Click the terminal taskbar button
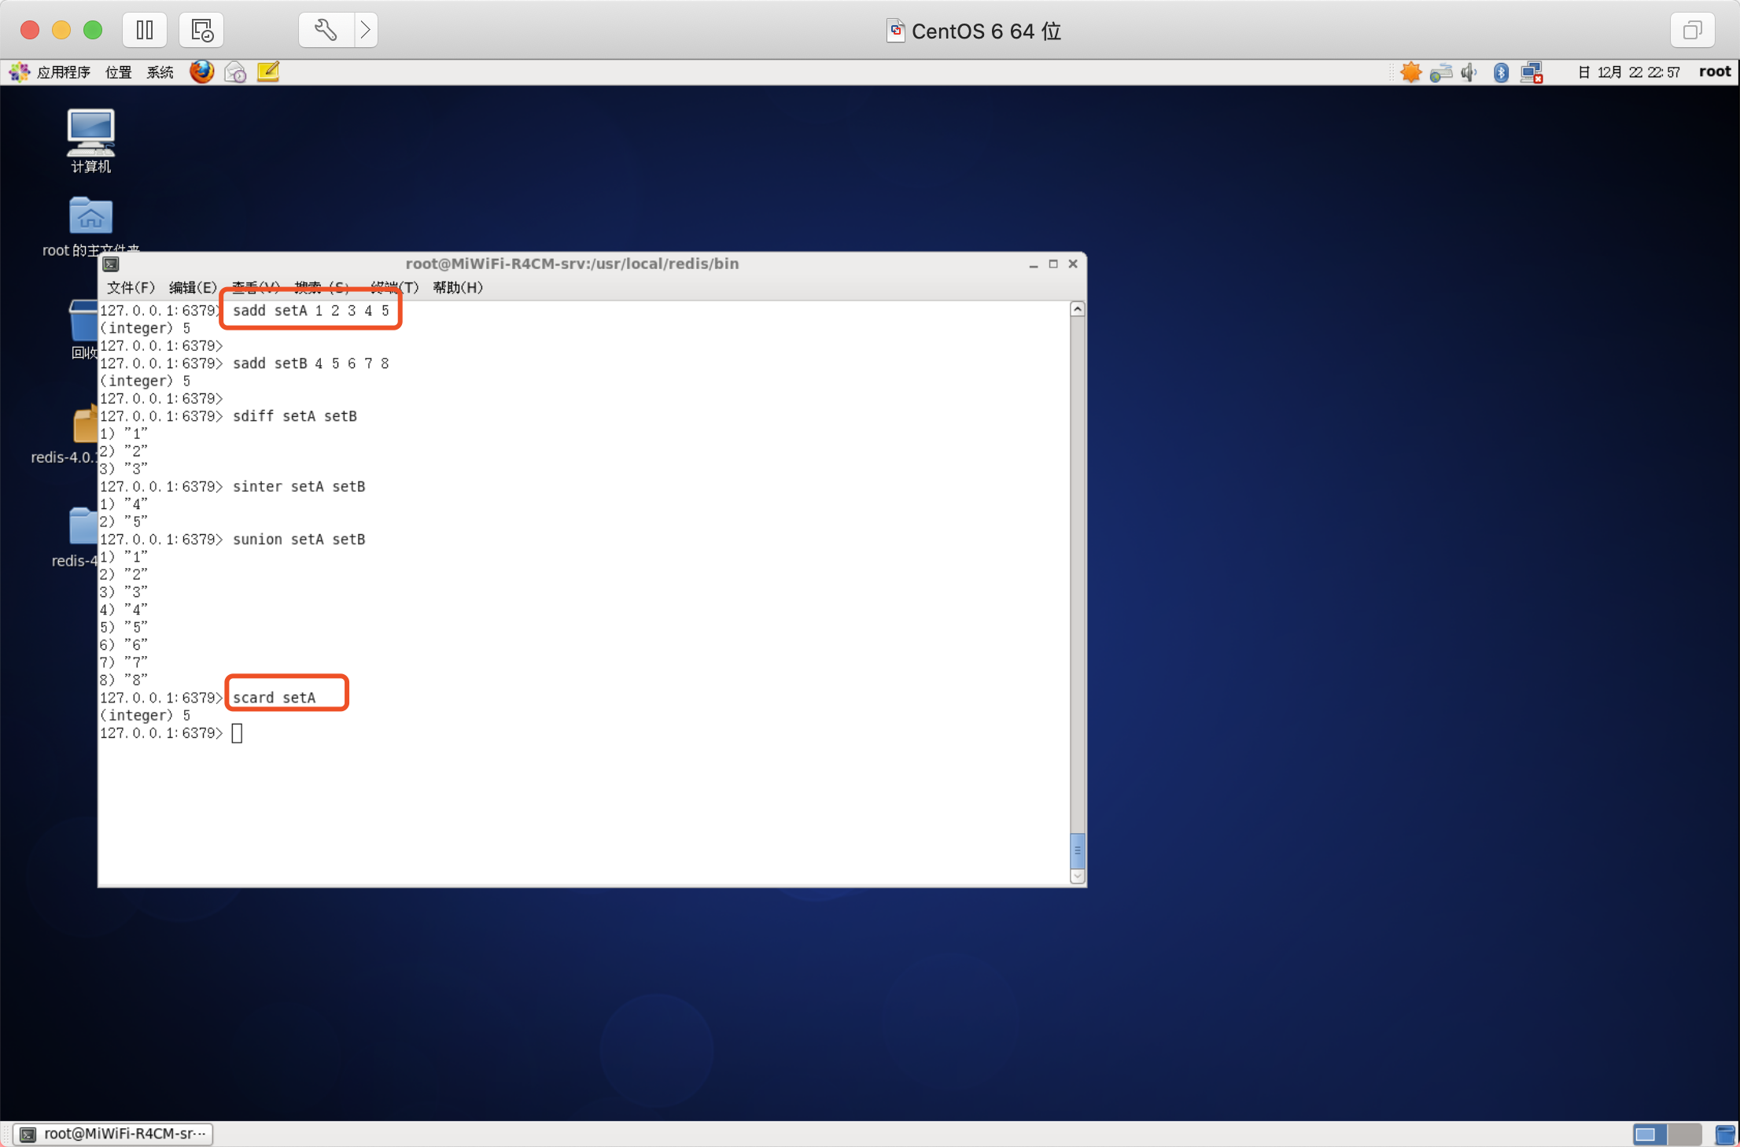This screenshot has width=1740, height=1147. [x=115, y=1134]
